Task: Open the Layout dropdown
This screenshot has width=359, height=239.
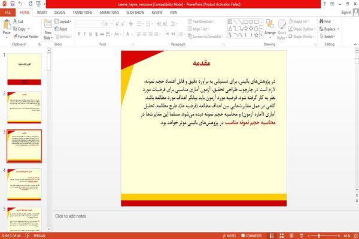Action: (x=63, y=22)
